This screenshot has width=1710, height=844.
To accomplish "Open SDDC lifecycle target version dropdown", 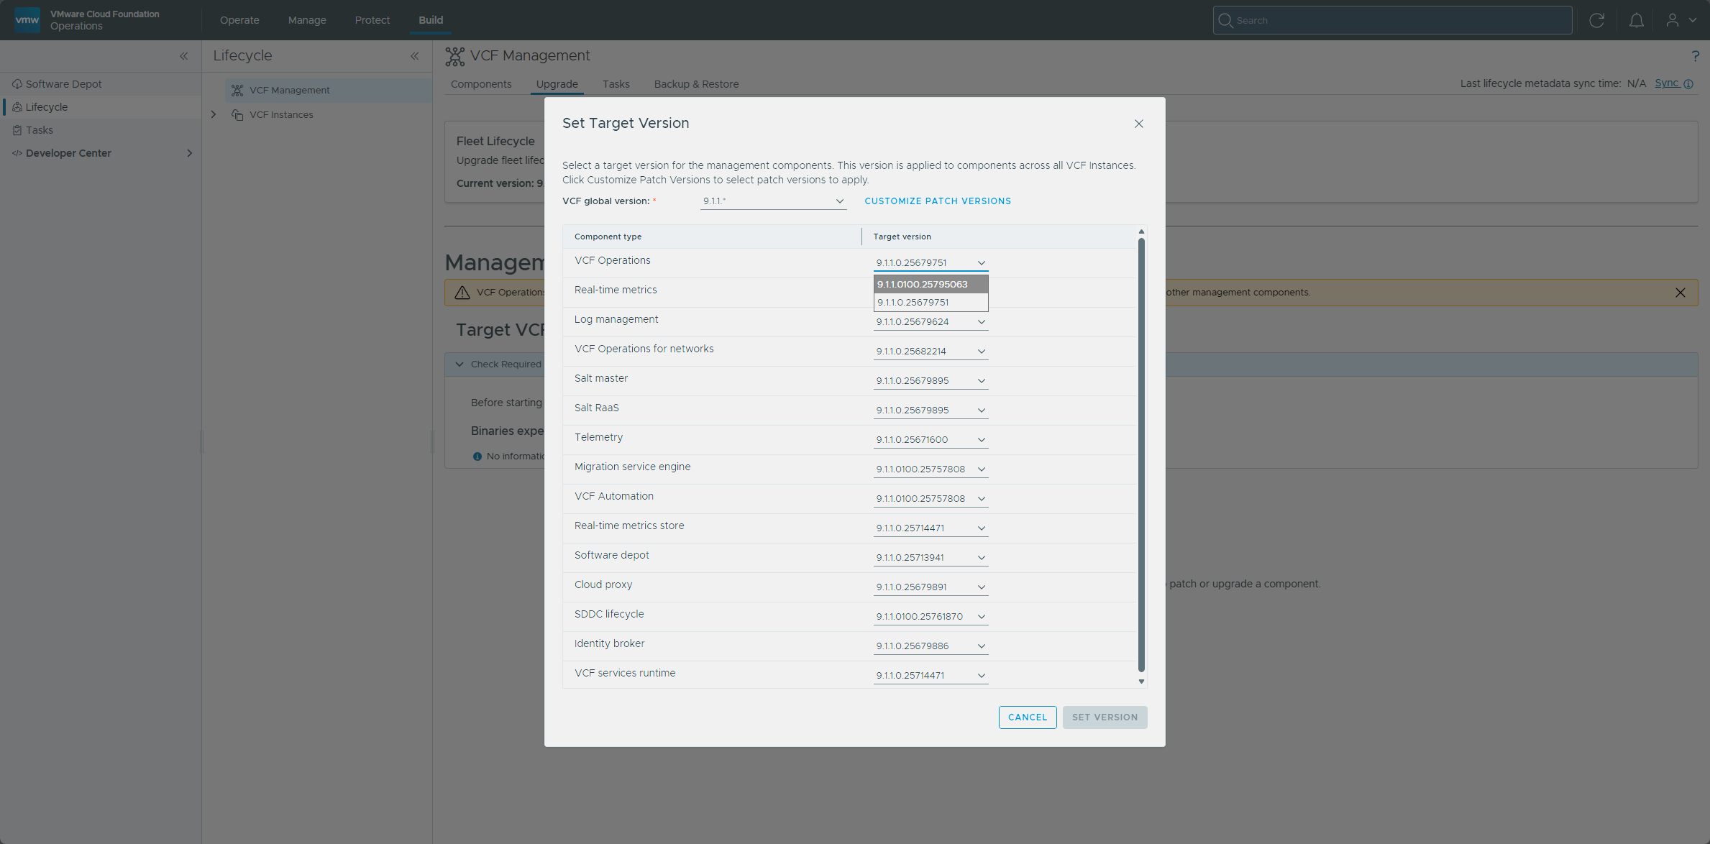I will coord(931,617).
